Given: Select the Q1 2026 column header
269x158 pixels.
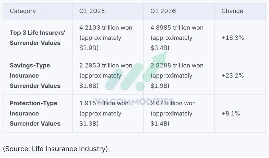Looking at the screenshot, I should pyautogui.click(x=163, y=11).
